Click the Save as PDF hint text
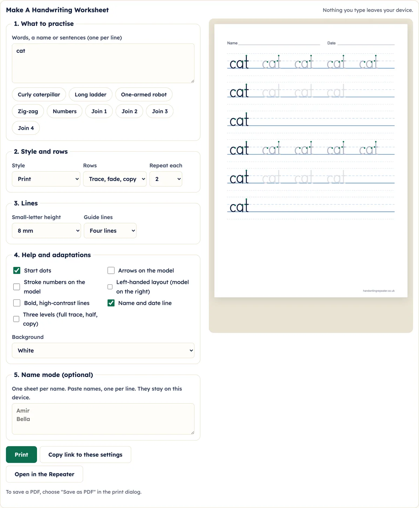The width and height of the screenshot is (419, 508). (x=74, y=492)
